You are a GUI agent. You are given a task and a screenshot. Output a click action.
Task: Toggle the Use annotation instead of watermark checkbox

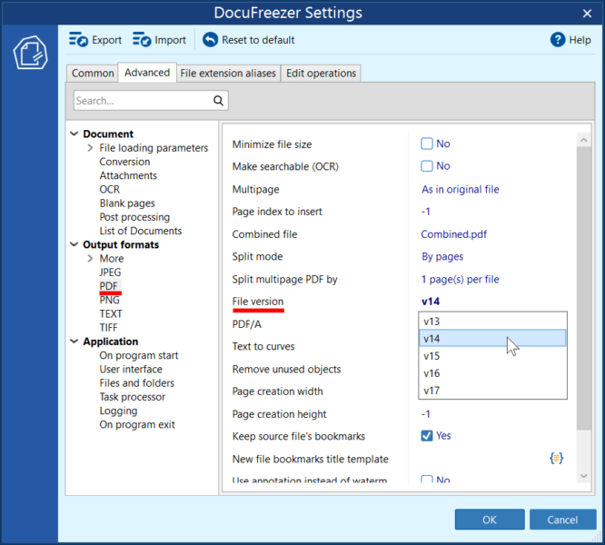427,480
